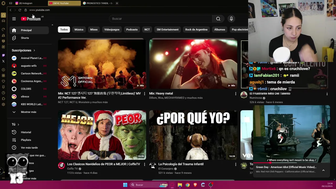Launch Brave browser from the taskbar
336x189 pixels.
195,185
